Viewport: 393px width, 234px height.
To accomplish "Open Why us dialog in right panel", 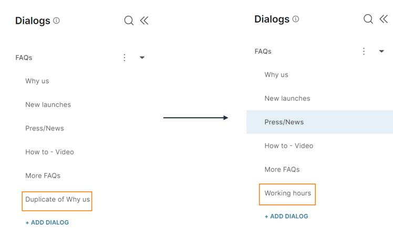I will point(276,75).
